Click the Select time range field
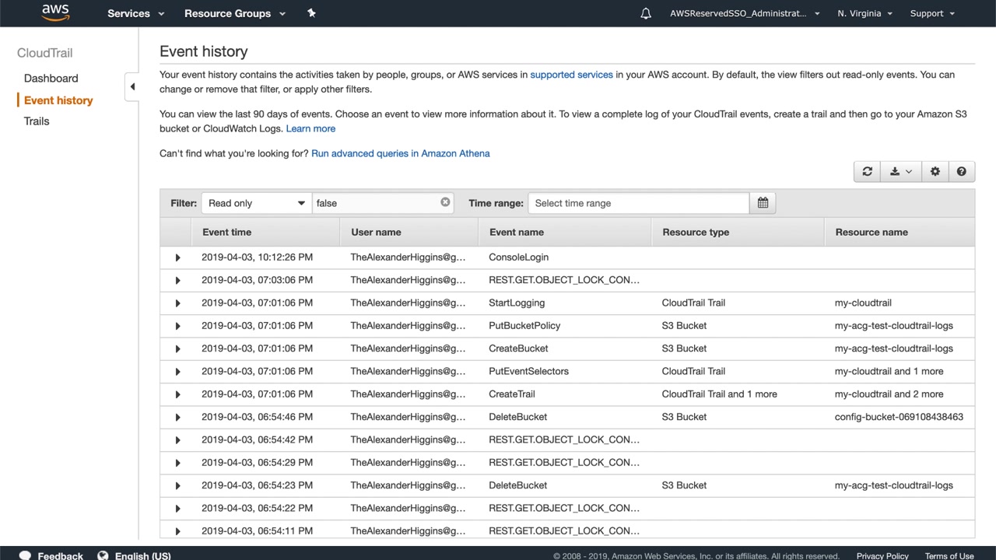The height and width of the screenshot is (560, 996). (638, 203)
